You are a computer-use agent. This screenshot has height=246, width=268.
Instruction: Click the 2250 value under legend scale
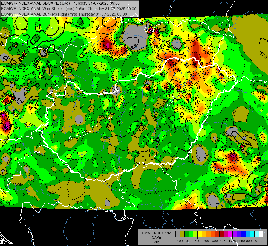click(x=241, y=241)
